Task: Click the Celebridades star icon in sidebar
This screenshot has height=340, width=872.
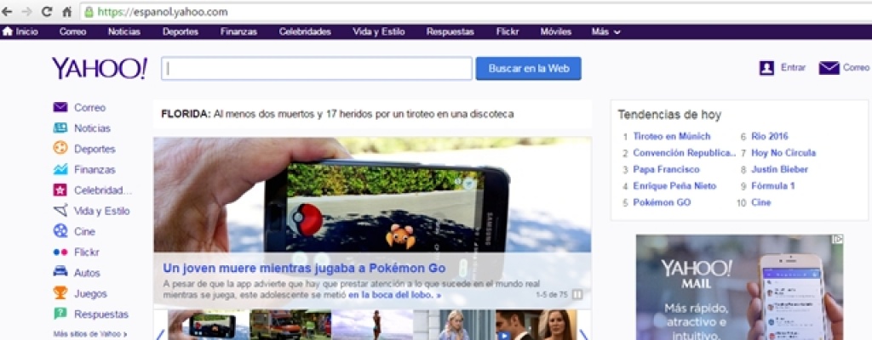Action: pos(60,190)
